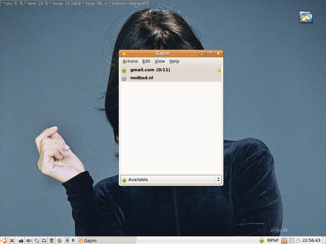Open the orange CPU usage graph monitor
The height and width of the screenshot is (244, 326).
click(284, 241)
